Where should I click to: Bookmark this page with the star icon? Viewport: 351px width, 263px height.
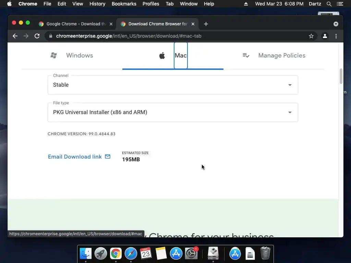pyautogui.click(x=311, y=36)
